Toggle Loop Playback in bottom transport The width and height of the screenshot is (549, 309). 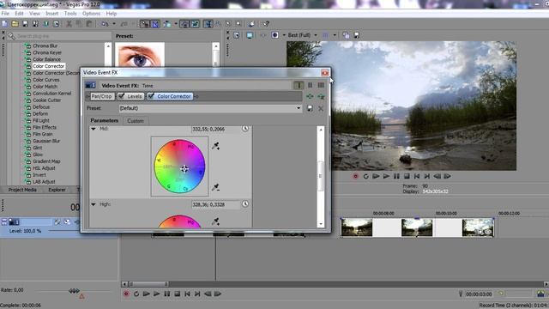[x=136, y=294]
